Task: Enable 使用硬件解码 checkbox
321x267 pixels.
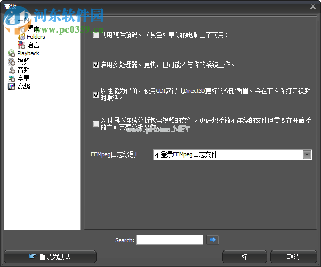Action: click(95, 35)
